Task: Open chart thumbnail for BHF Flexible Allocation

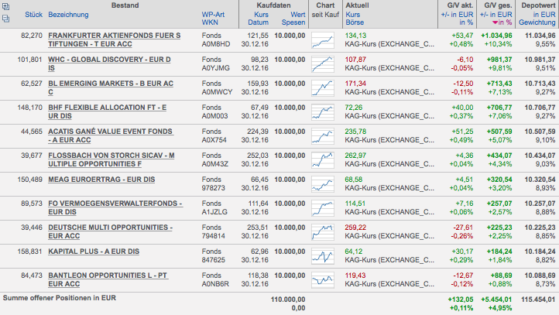Action: tap(323, 112)
